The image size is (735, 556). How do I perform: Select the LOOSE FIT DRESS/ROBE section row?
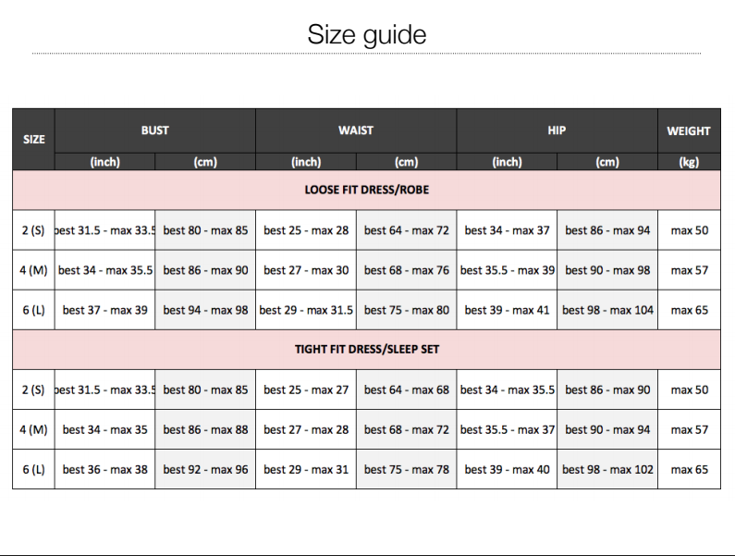(367, 191)
